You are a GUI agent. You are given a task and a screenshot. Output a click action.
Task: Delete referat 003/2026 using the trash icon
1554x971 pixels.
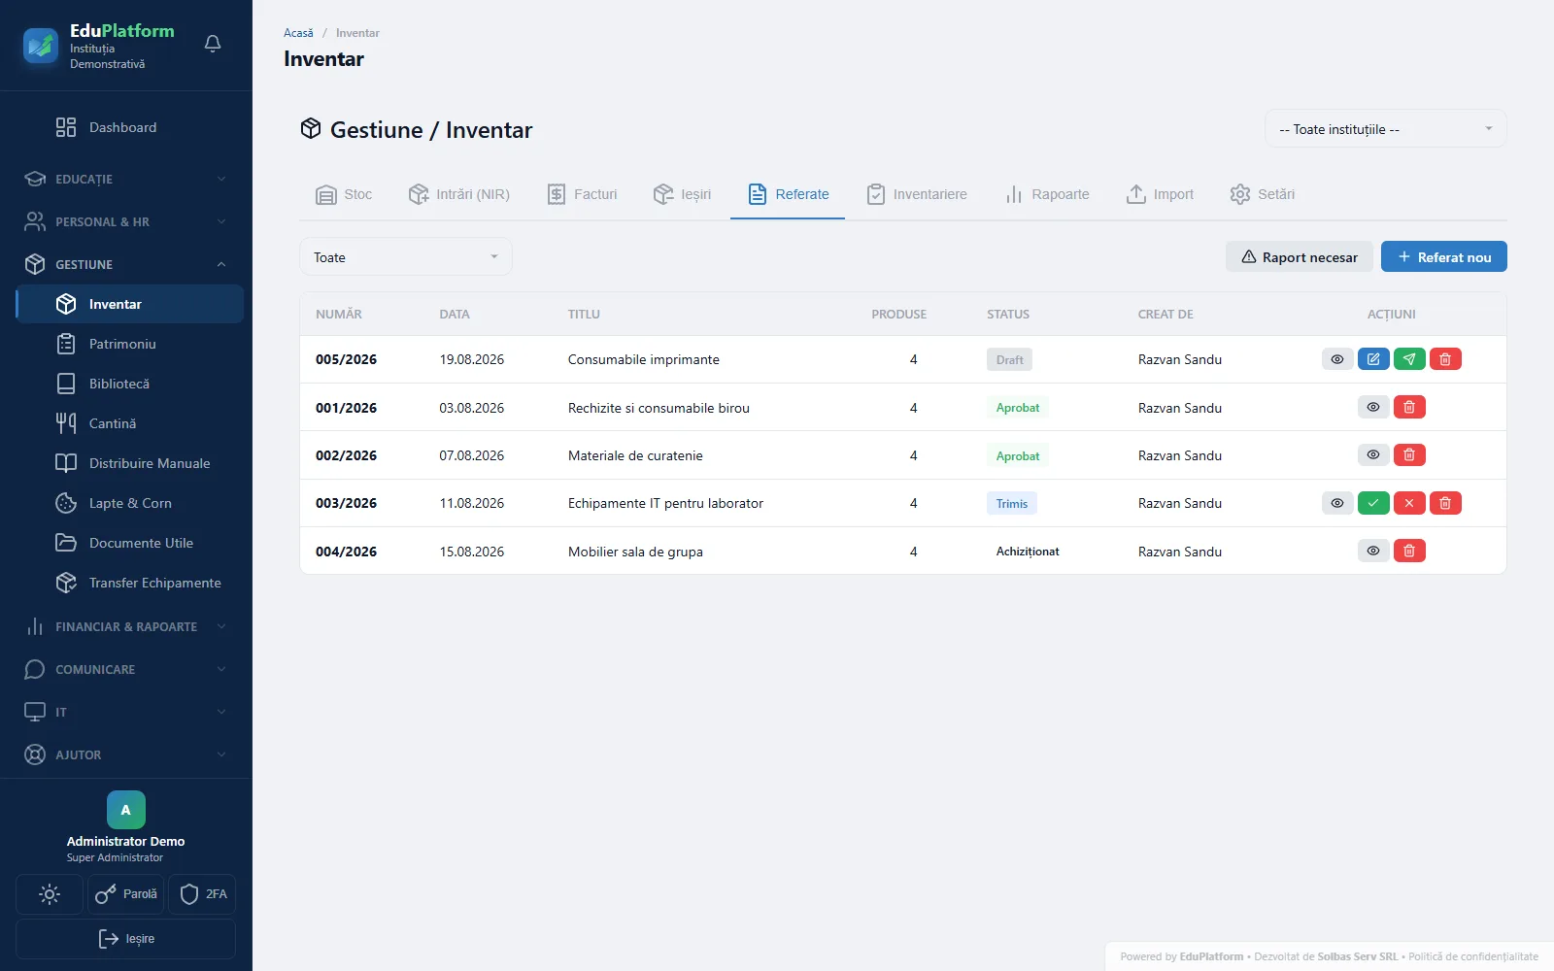(x=1445, y=503)
